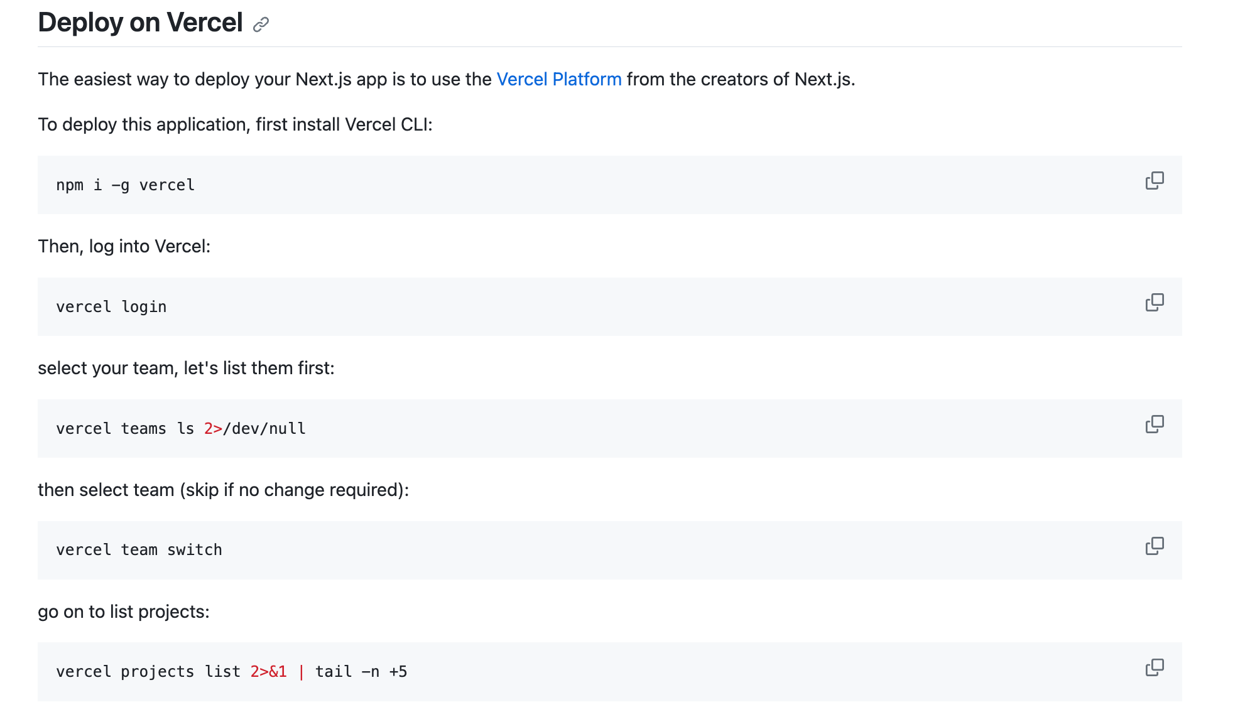Viewport: 1245px width, 712px height.
Task: Click the anchor icon beside "Deploy on Vercel"
Action: tap(261, 24)
